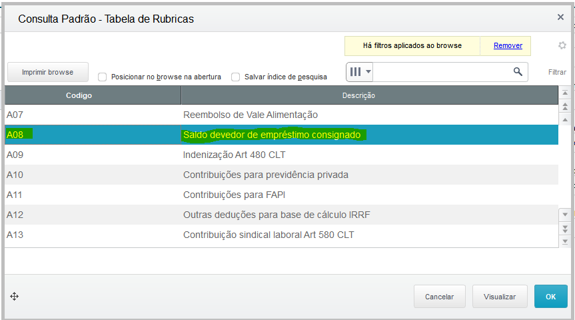Jump to last record scroll arrow
Viewport: 575px width, 320px height.
click(565, 241)
